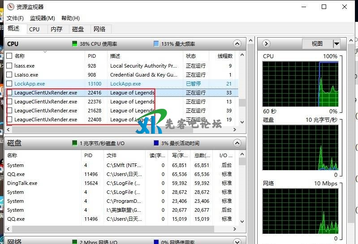Screen dimensions: 358x244
Task: Click the Resource Monitor app icon in title bar
Action: pyautogui.click(x=9, y=7)
